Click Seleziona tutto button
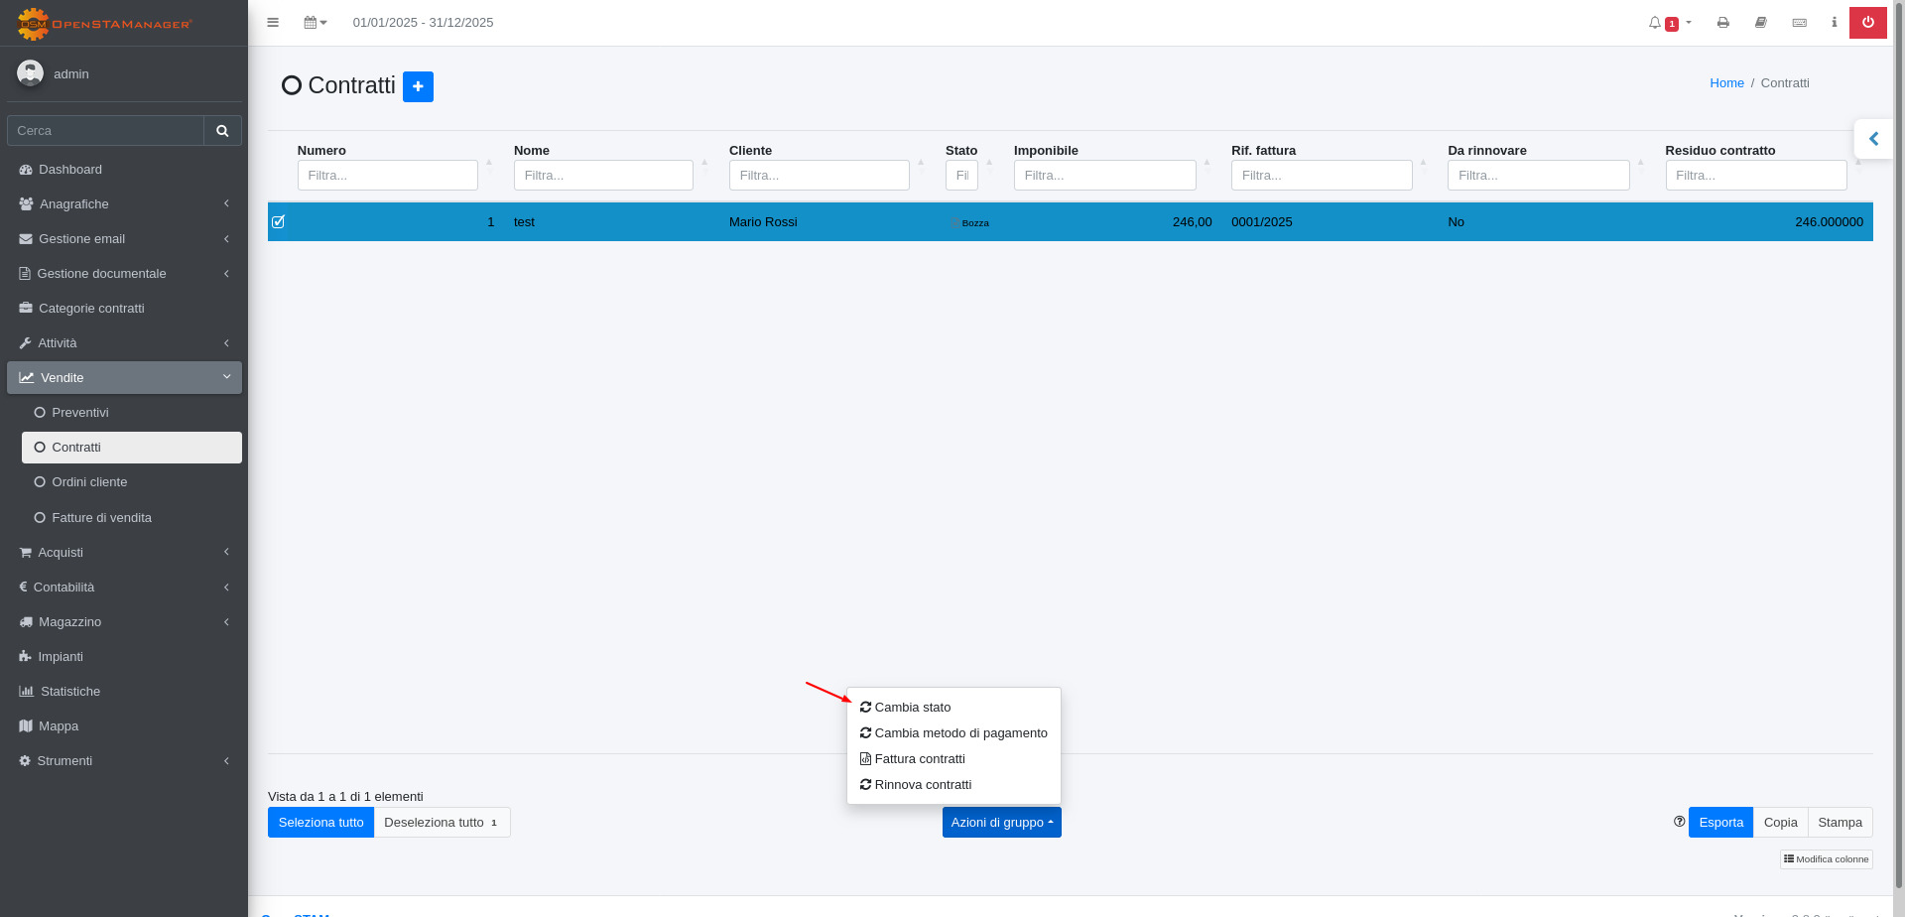This screenshot has height=917, width=1905. tap(320, 823)
